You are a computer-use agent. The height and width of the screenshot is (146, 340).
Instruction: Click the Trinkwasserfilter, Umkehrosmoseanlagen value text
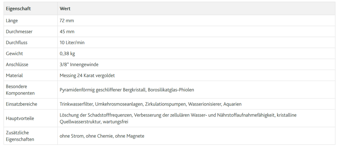[102, 104]
